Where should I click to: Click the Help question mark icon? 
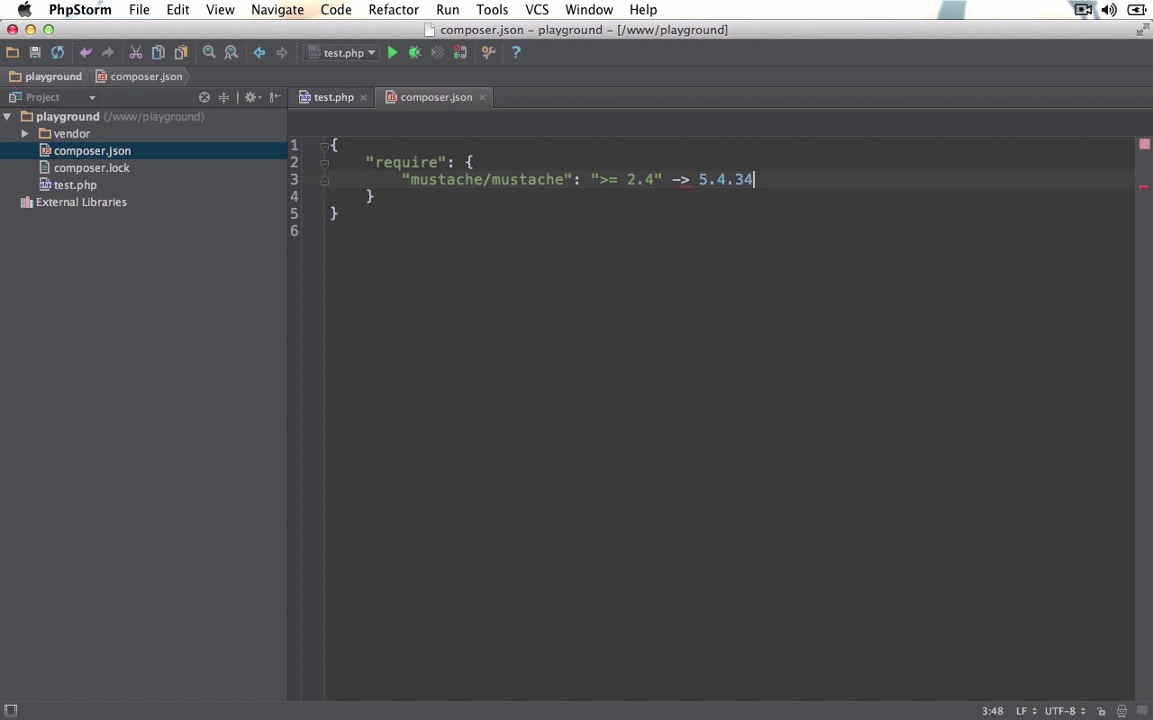tap(516, 53)
